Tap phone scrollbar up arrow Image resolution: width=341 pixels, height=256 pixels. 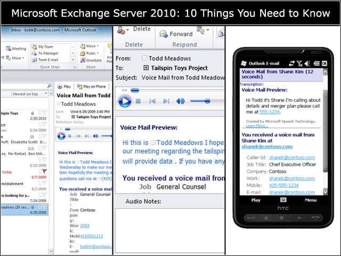click(326, 72)
